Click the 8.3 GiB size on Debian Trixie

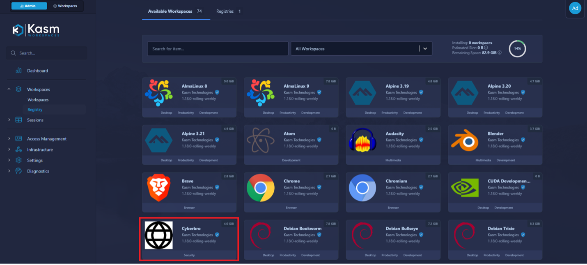(x=534, y=224)
